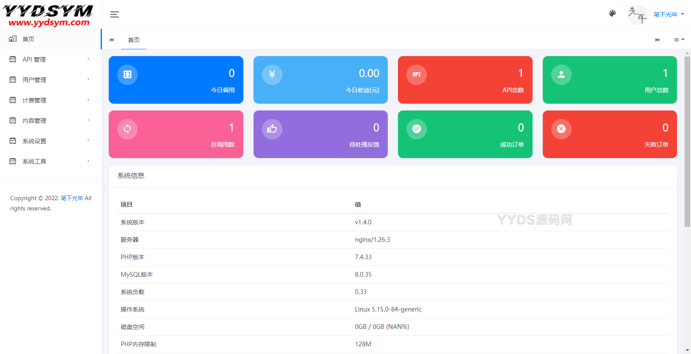This screenshot has width=691, height=354.
Task: Click the red X icon on 失败订单 card
Action: 561,129
